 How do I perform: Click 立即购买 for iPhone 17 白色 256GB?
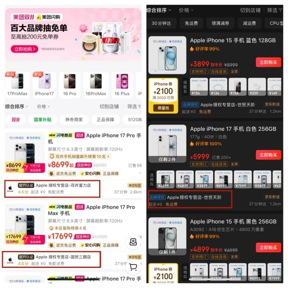coord(268,155)
